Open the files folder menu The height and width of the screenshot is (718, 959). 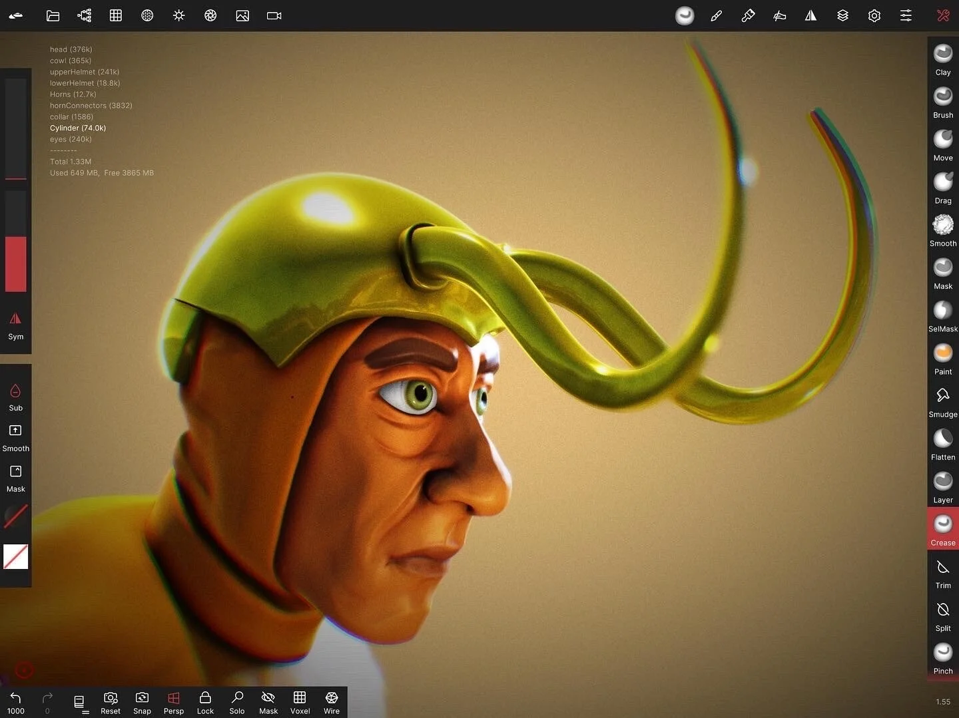coord(53,15)
